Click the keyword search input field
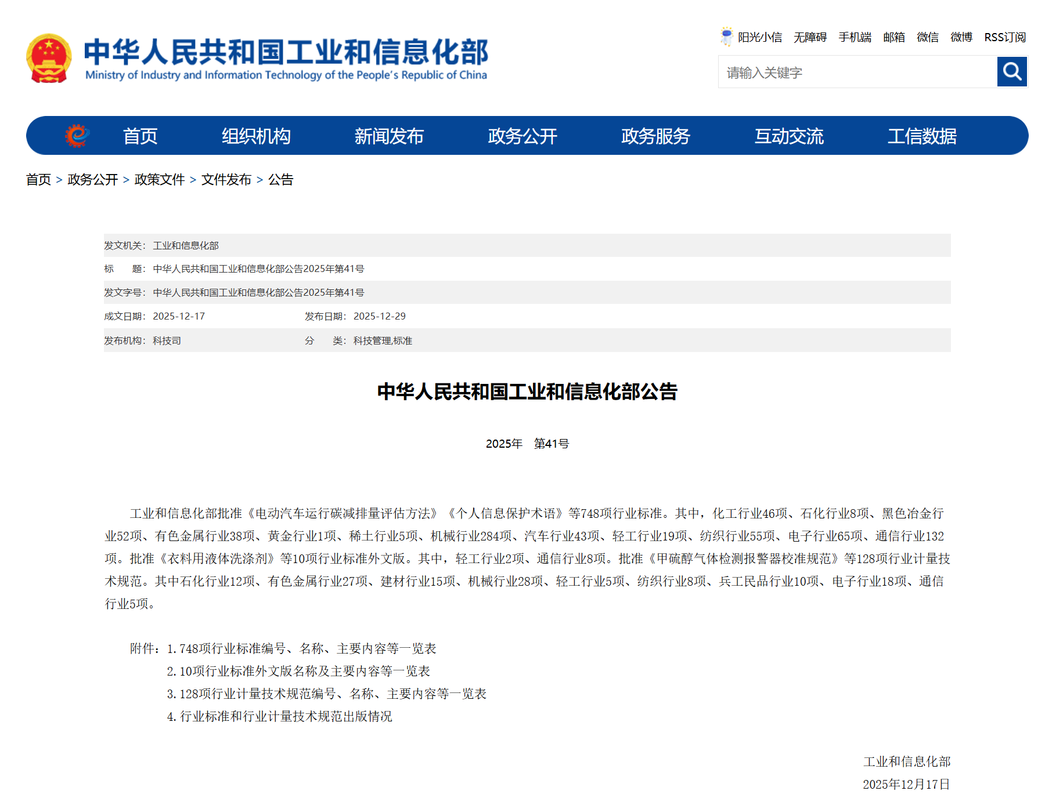The image size is (1045, 809). pyautogui.click(x=857, y=72)
